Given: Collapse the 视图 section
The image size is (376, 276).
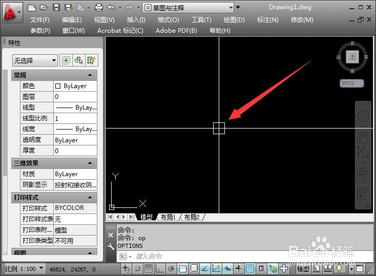Looking at the screenshot, I should (x=90, y=253).
